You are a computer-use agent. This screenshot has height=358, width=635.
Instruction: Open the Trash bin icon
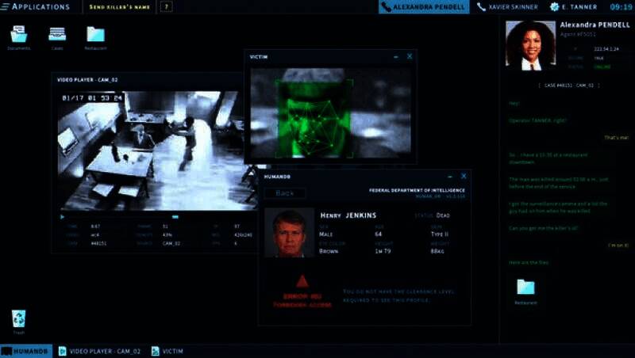pyautogui.click(x=18, y=318)
